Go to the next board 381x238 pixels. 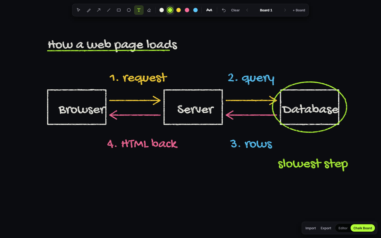[x=285, y=10]
